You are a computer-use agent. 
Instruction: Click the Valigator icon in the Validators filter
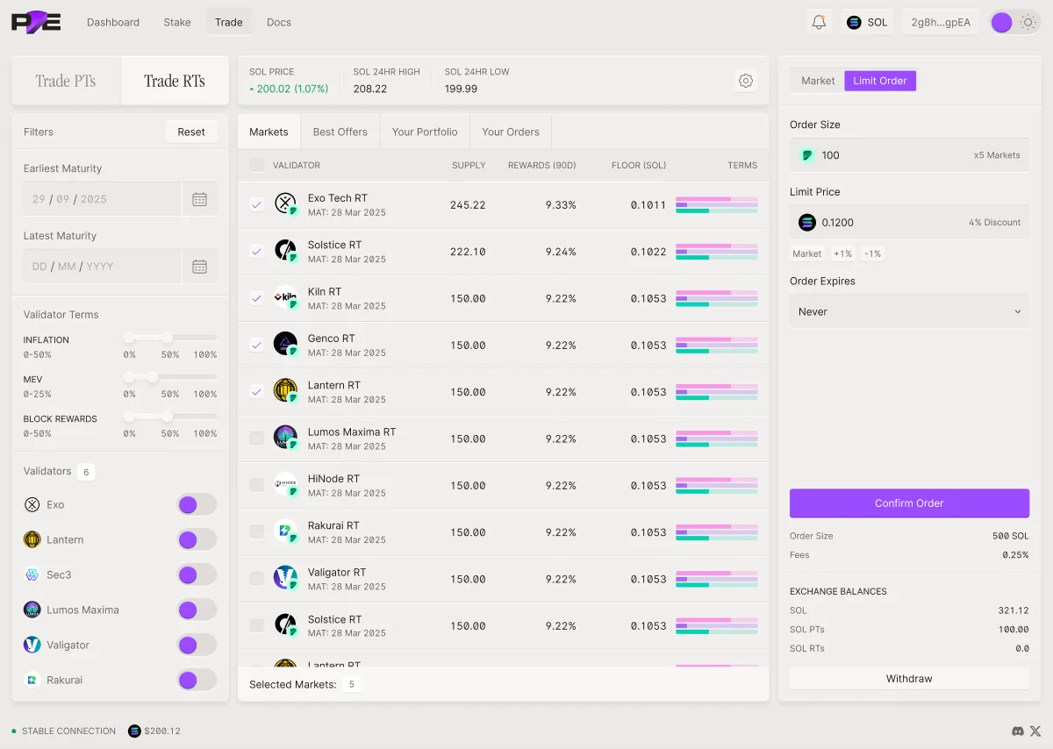[32, 645]
